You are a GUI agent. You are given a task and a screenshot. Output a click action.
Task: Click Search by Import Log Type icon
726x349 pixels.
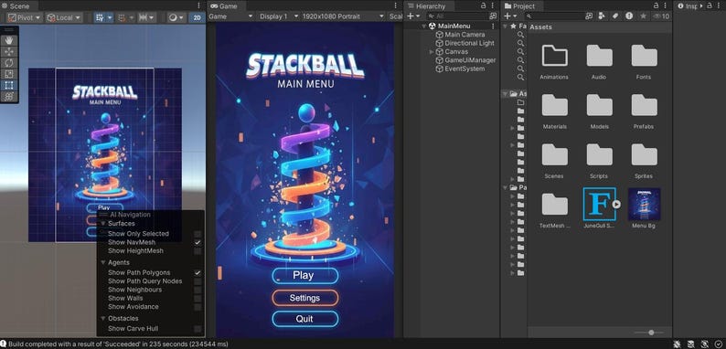tap(629, 16)
